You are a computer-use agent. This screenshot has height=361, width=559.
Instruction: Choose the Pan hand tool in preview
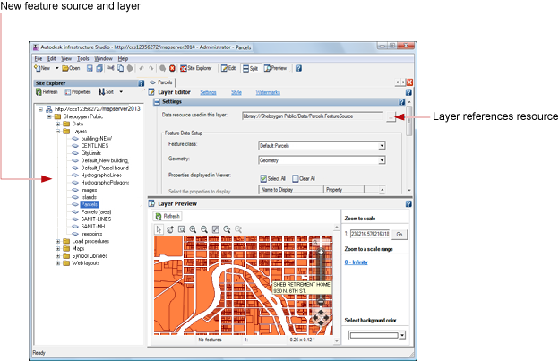(170, 229)
